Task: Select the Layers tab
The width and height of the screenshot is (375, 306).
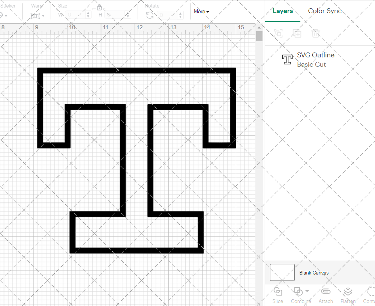Action: (283, 11)
